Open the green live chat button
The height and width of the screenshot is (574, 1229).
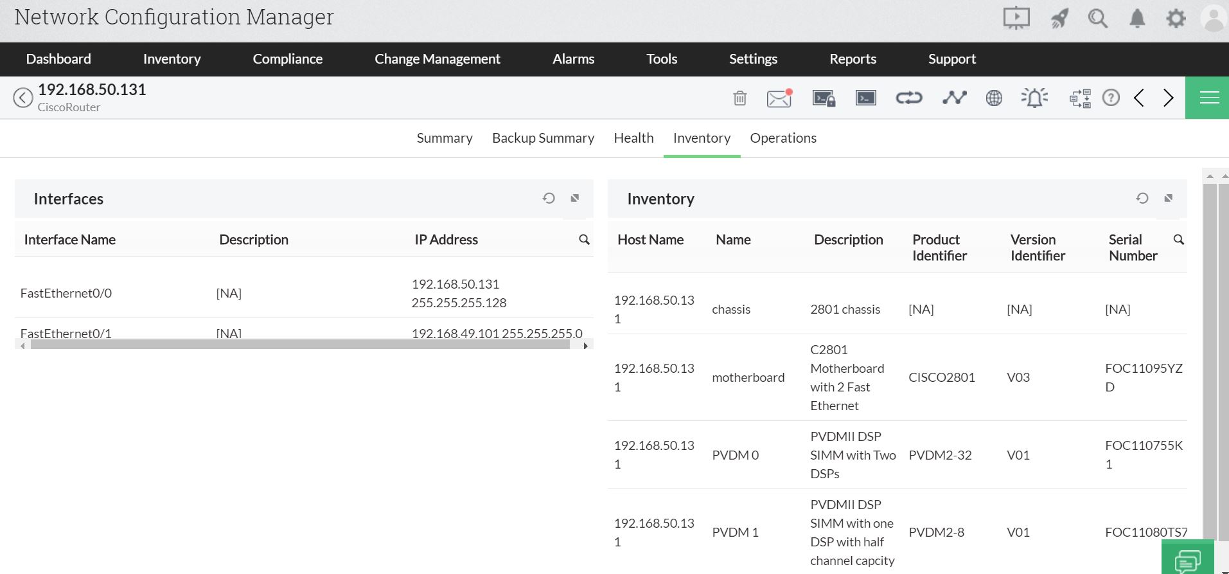[1187, 559]
